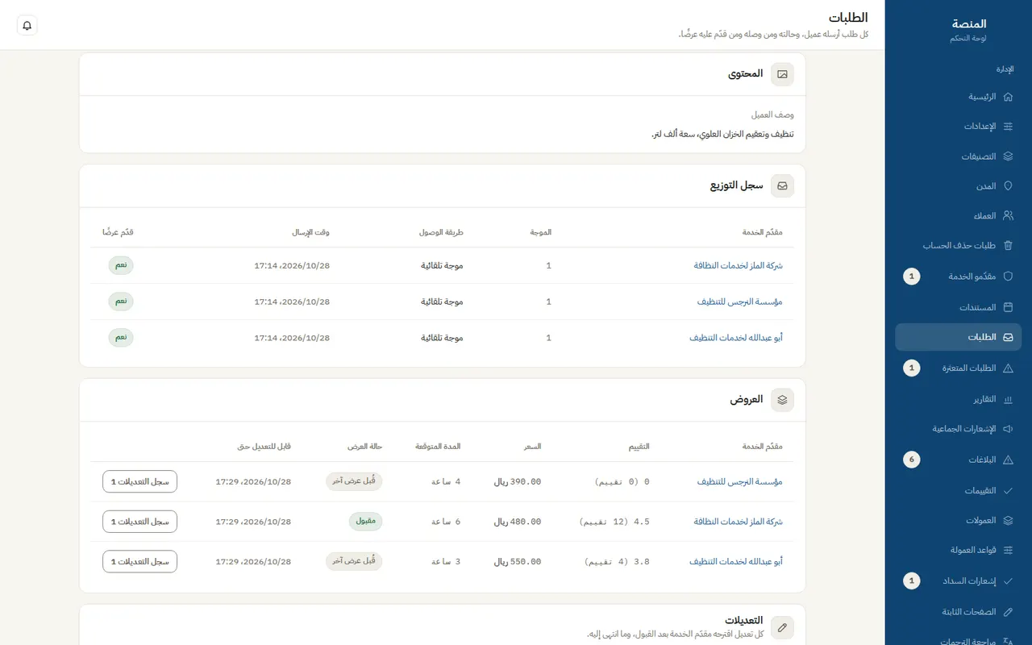
Task: Open the notifications bell icon
Action: [x=27, y=25]
